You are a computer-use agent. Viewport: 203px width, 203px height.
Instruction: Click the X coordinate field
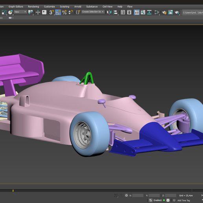pos(138,196)
